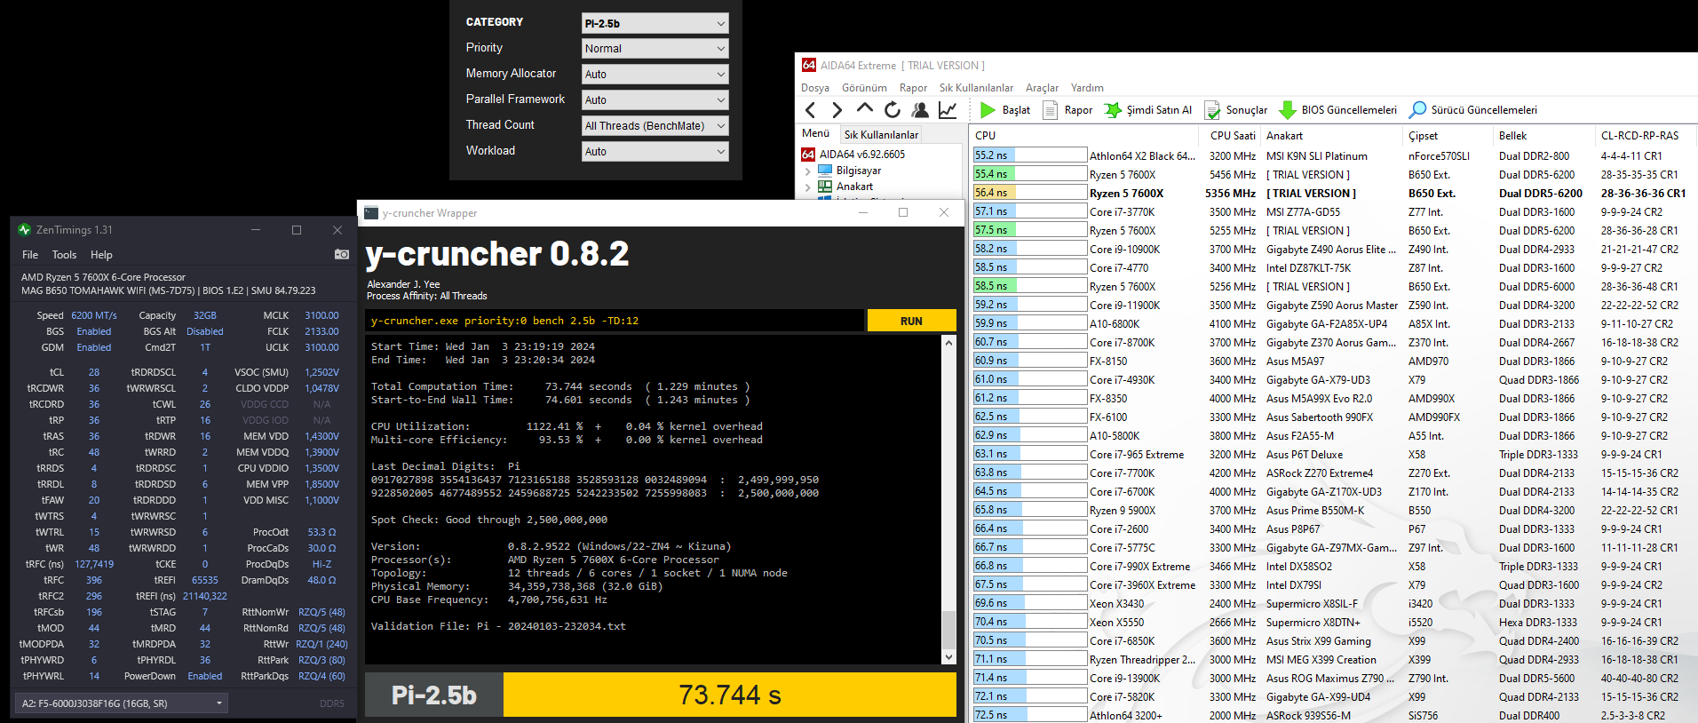Open the Yardım menu
The image size is (1698, 723).
1087,88
